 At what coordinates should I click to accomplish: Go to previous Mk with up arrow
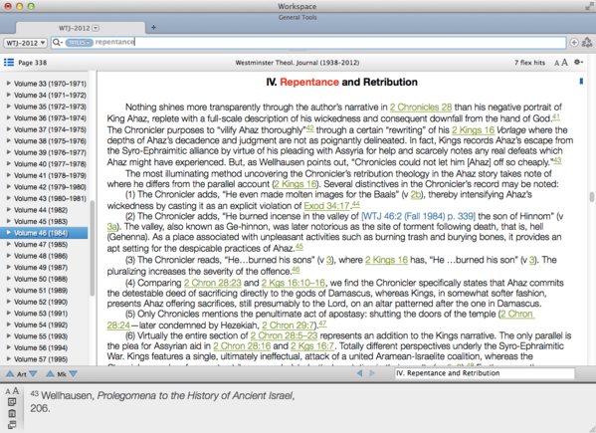(x=50, y=374)
